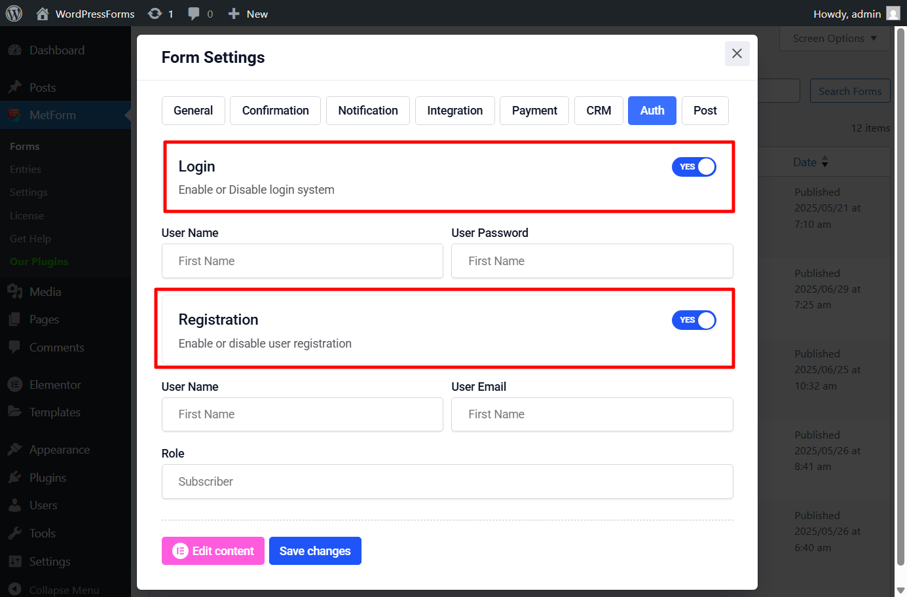The height and width of the screenshot is (597, 907).
Task: Click the Edit content button
Action: (213, 551)
